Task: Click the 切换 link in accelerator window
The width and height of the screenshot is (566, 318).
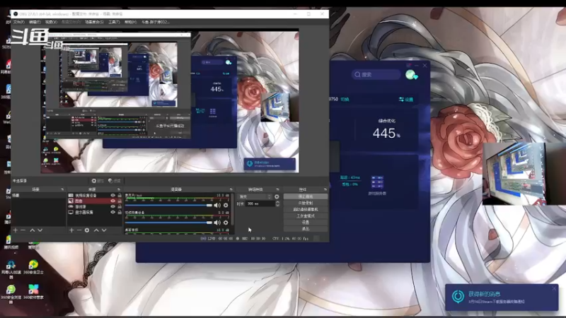Action: [345, 100]
